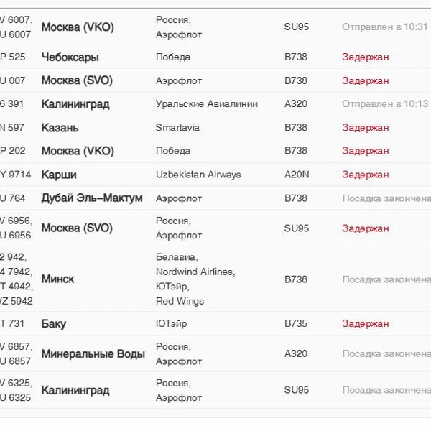Click Уральские Авиалинии airline name
Screen dimensions: 431x431
point(206,104)
